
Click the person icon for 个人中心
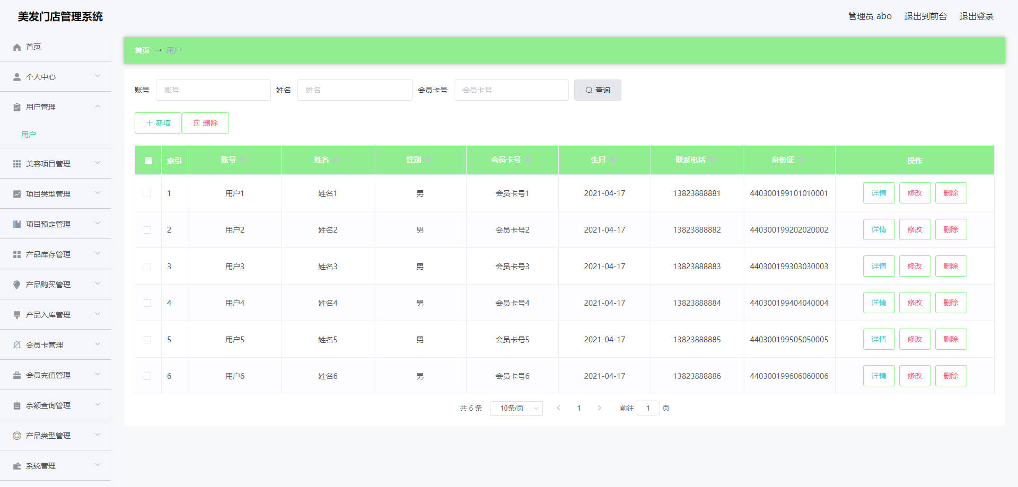(17, 77)
